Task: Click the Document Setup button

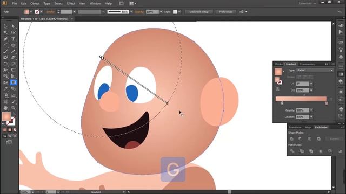Action: 199,12
